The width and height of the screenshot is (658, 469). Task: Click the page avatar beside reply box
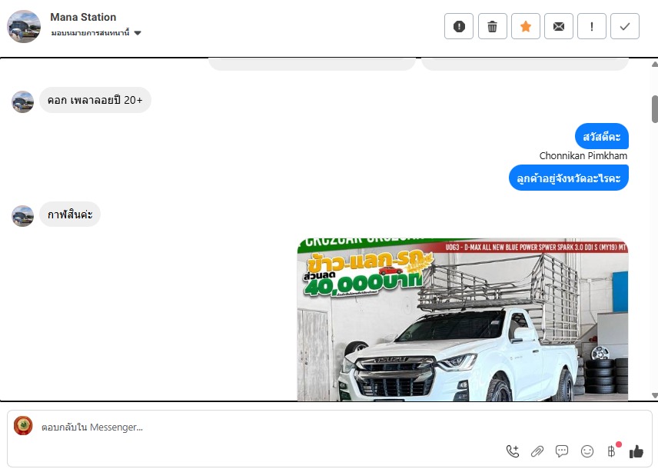pyautogui.click(x=23, y=426)
